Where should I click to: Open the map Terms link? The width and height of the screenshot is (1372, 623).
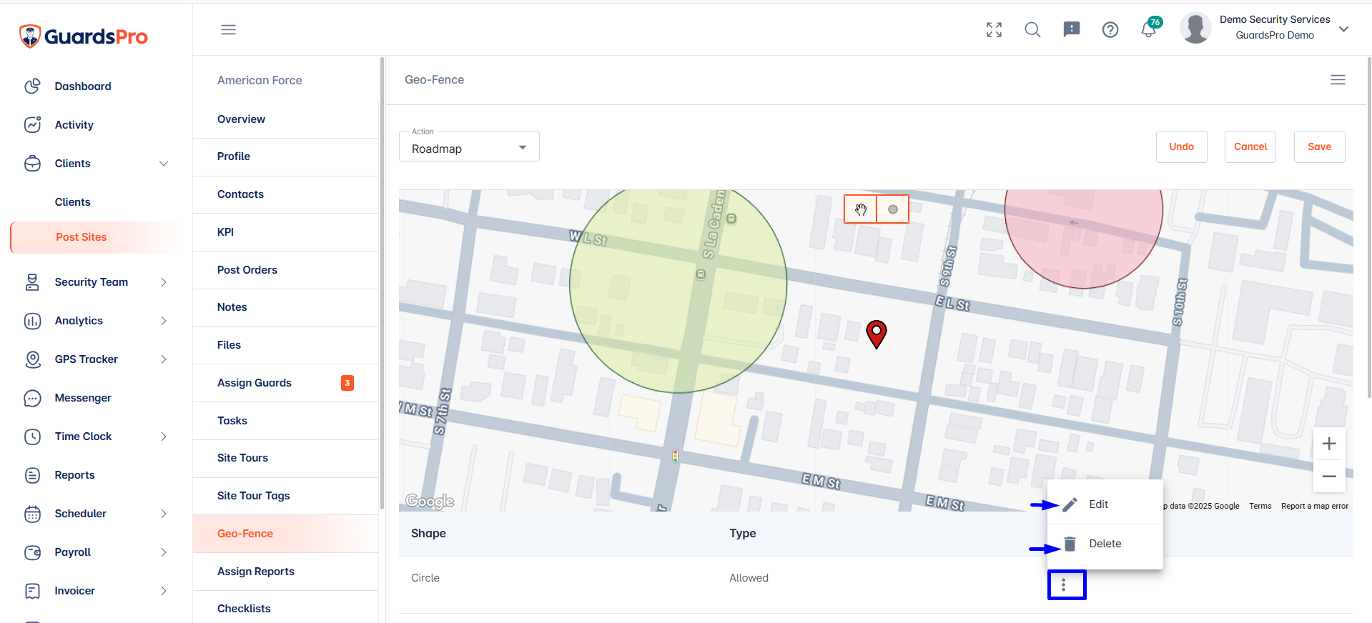pos(1260,506)
